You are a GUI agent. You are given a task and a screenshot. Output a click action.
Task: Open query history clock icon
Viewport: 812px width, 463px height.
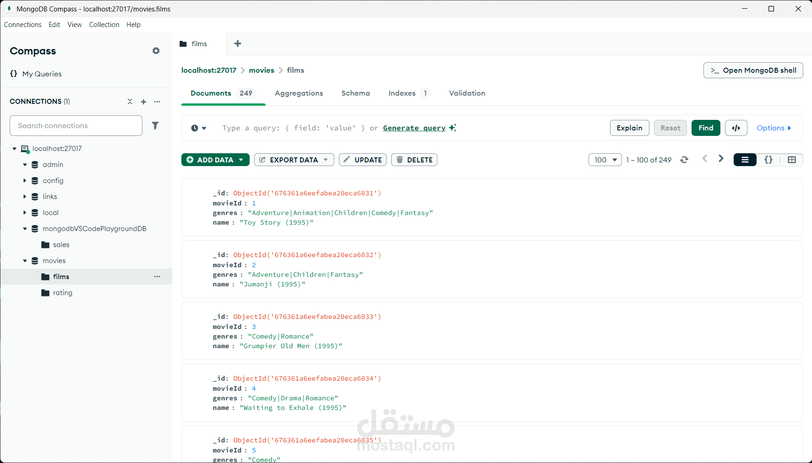[x=195, y=128]
